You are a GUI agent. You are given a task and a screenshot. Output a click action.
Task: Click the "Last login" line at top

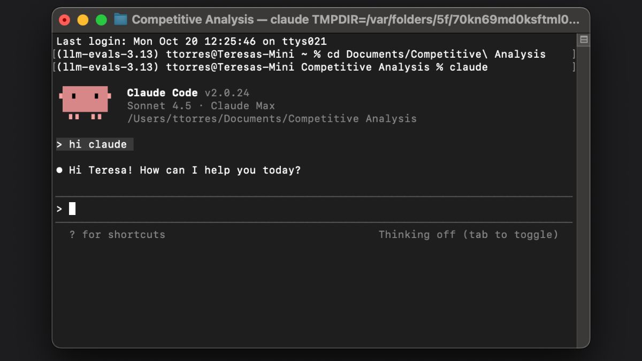coord(191,41)
